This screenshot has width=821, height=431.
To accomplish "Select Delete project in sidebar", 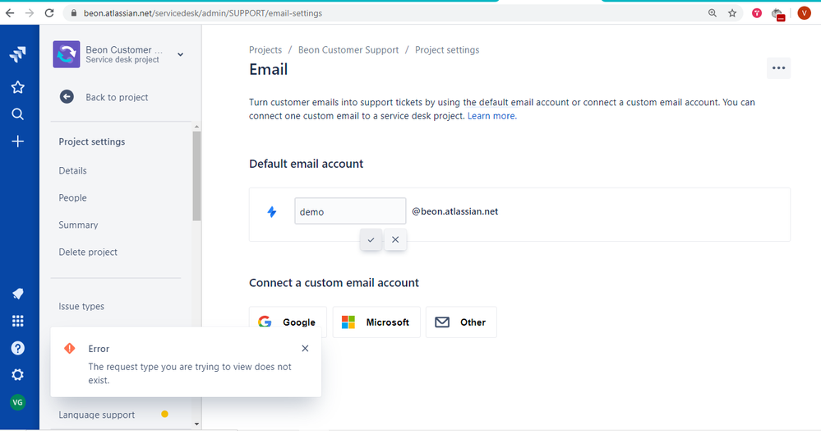I will coord(88,253).
